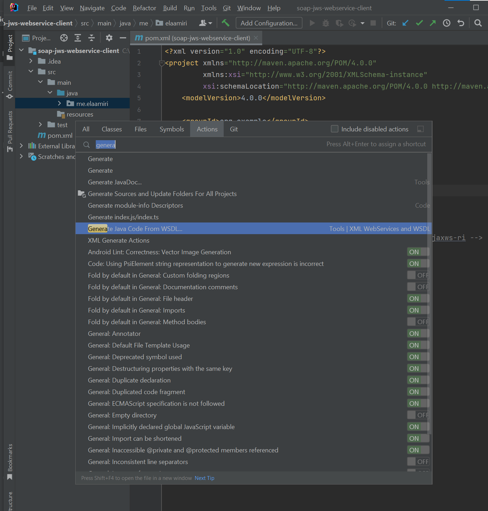Hide the Project panel minus icon
488x511 pixels.
pyautogui.click(x=123, y=38)
